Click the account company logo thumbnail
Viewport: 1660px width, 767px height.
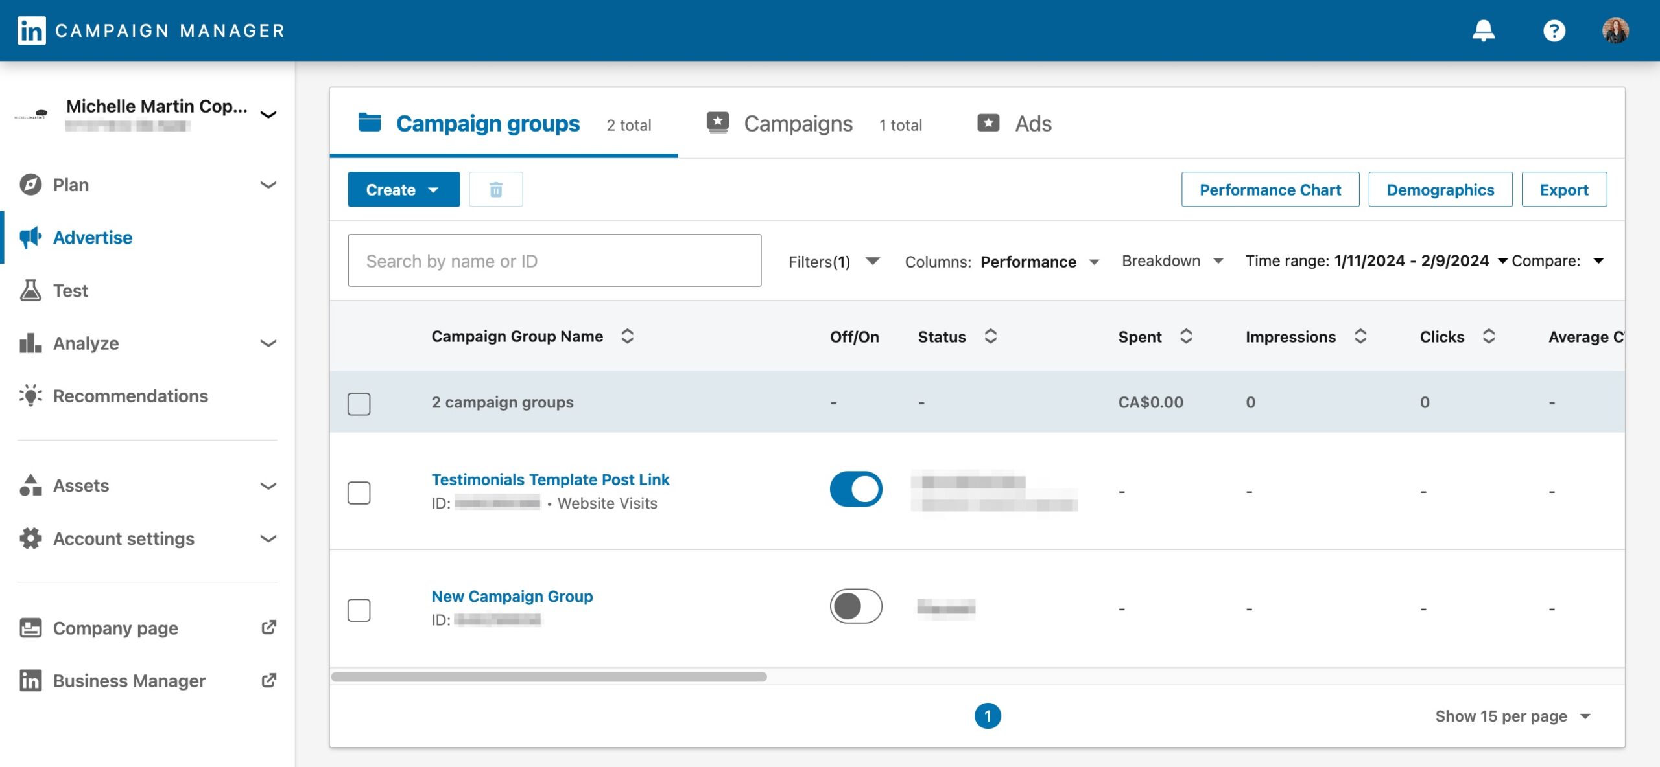tap(31, 114)
